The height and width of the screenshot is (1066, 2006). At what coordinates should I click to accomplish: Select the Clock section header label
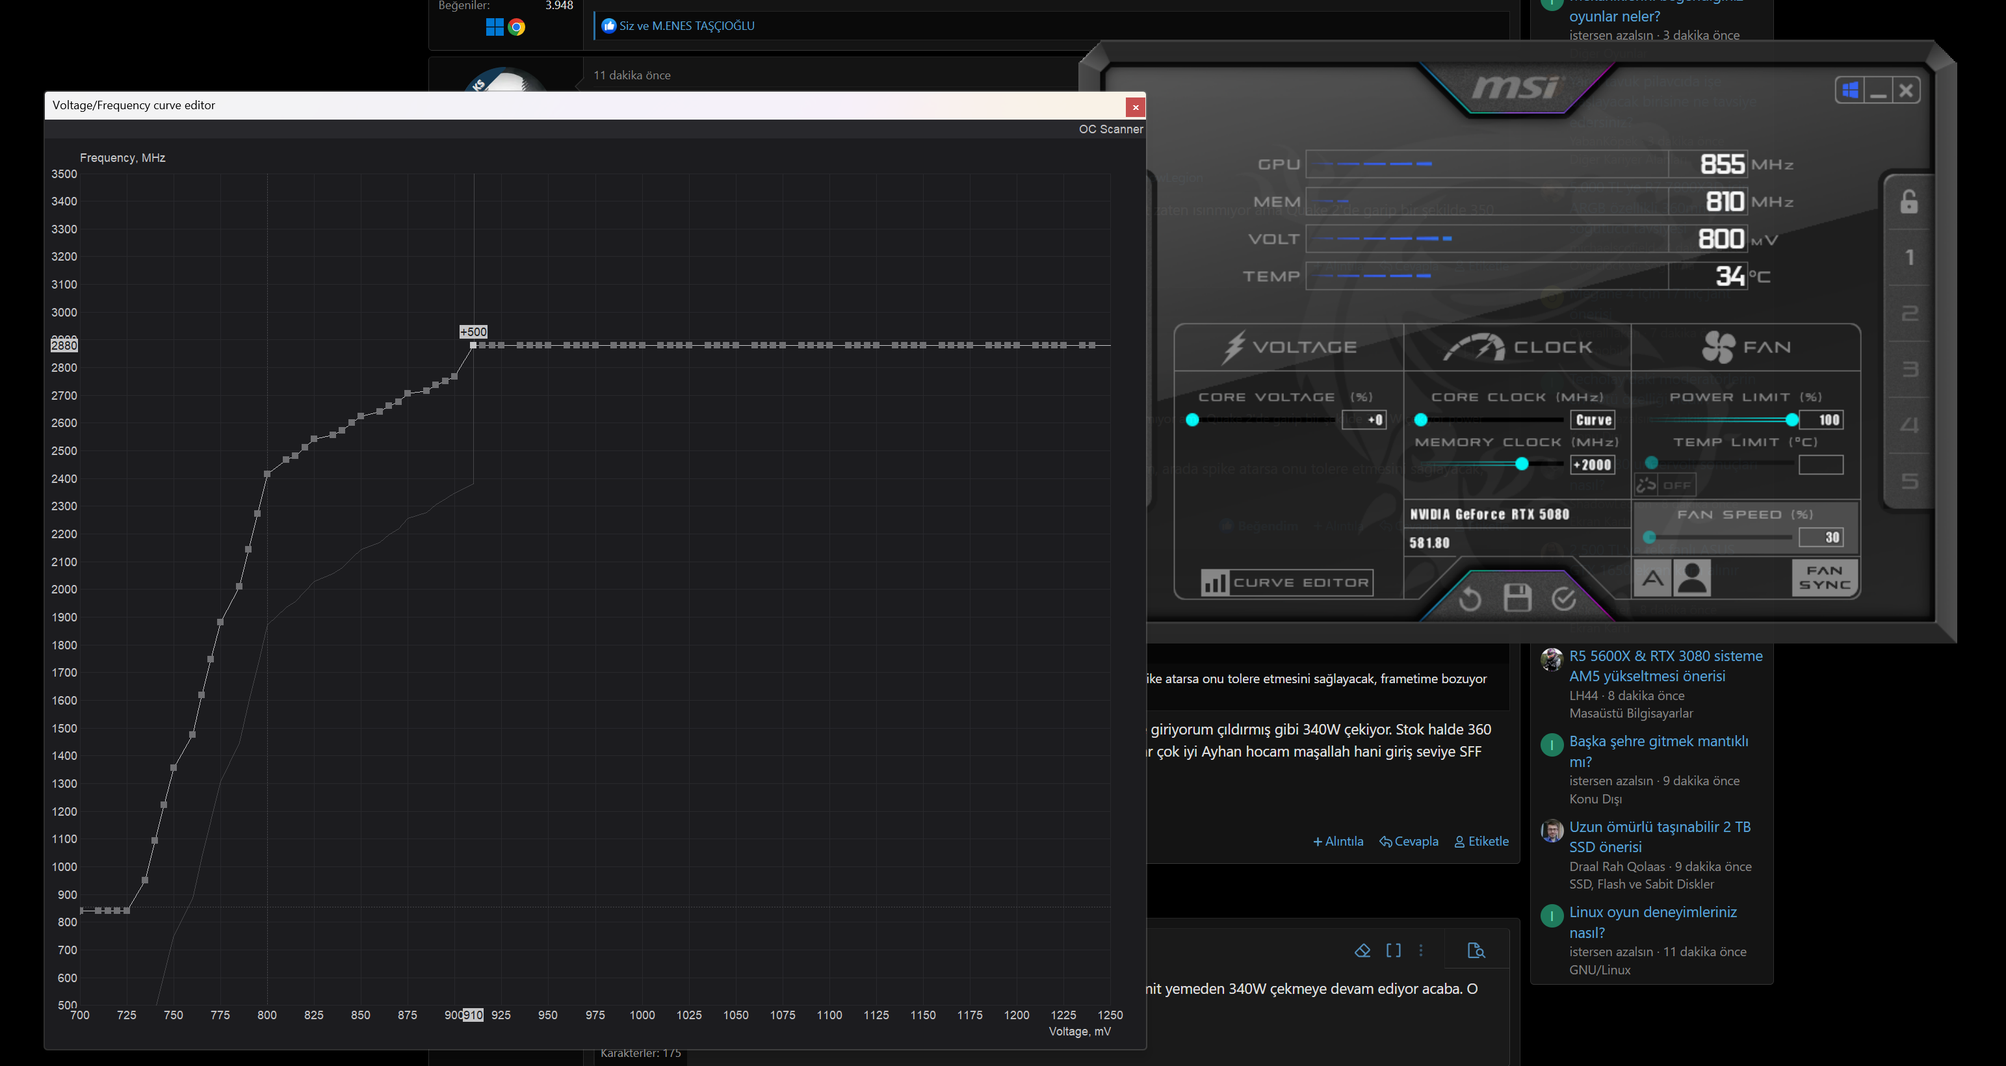pyautogui.click(x=1553, y=347)
